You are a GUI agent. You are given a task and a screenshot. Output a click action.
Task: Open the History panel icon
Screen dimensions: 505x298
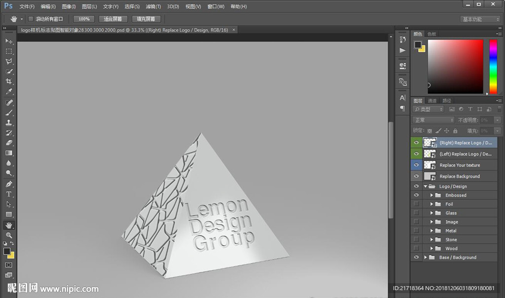402,39
